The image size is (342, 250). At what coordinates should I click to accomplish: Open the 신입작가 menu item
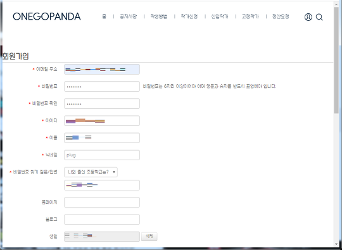pyautogui.click(x=220, y=16)
